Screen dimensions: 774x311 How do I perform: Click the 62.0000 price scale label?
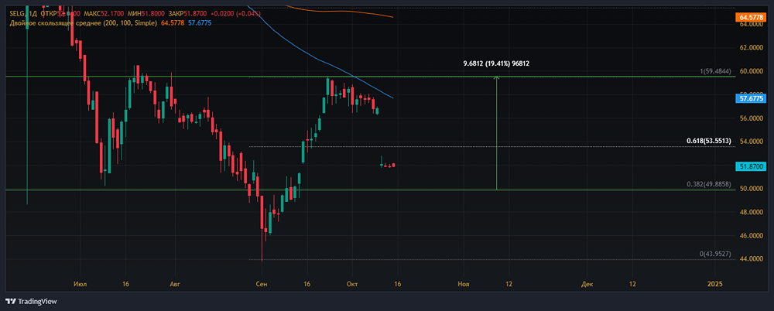(x=752, y=48)
